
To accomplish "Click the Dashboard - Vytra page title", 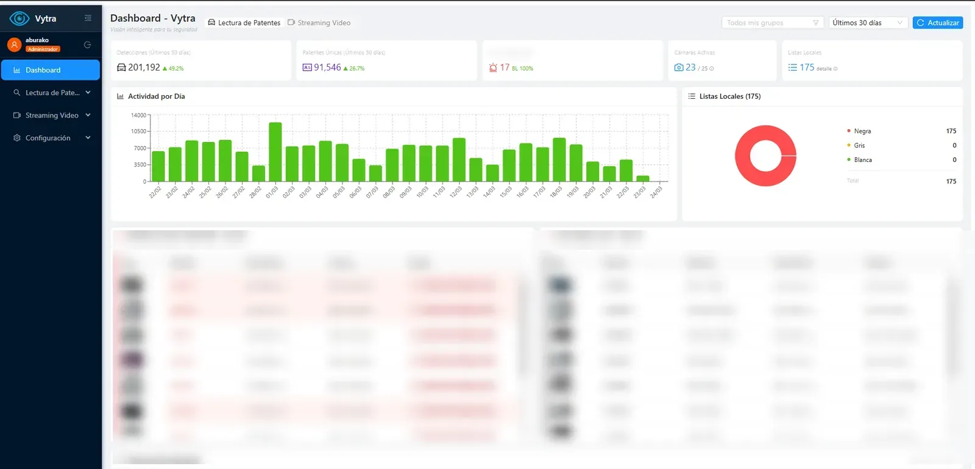I will pyautogui.click(x=153, y=18).
